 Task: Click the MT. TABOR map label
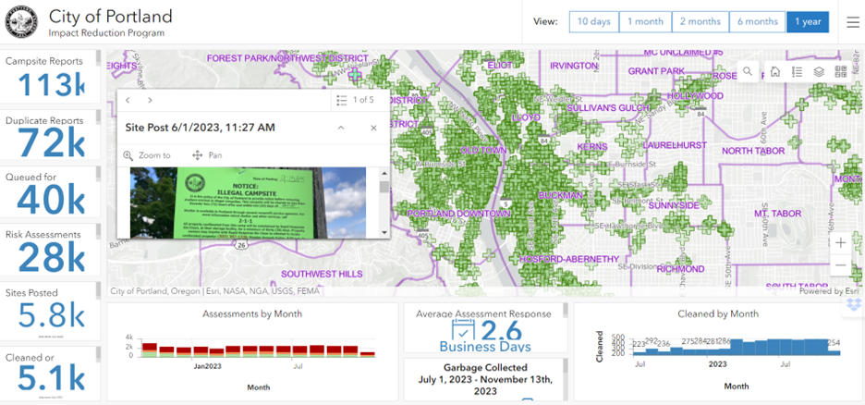(x=776, y=214)
